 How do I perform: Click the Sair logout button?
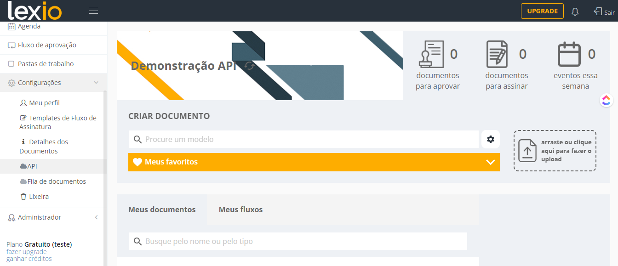[604, 11]
